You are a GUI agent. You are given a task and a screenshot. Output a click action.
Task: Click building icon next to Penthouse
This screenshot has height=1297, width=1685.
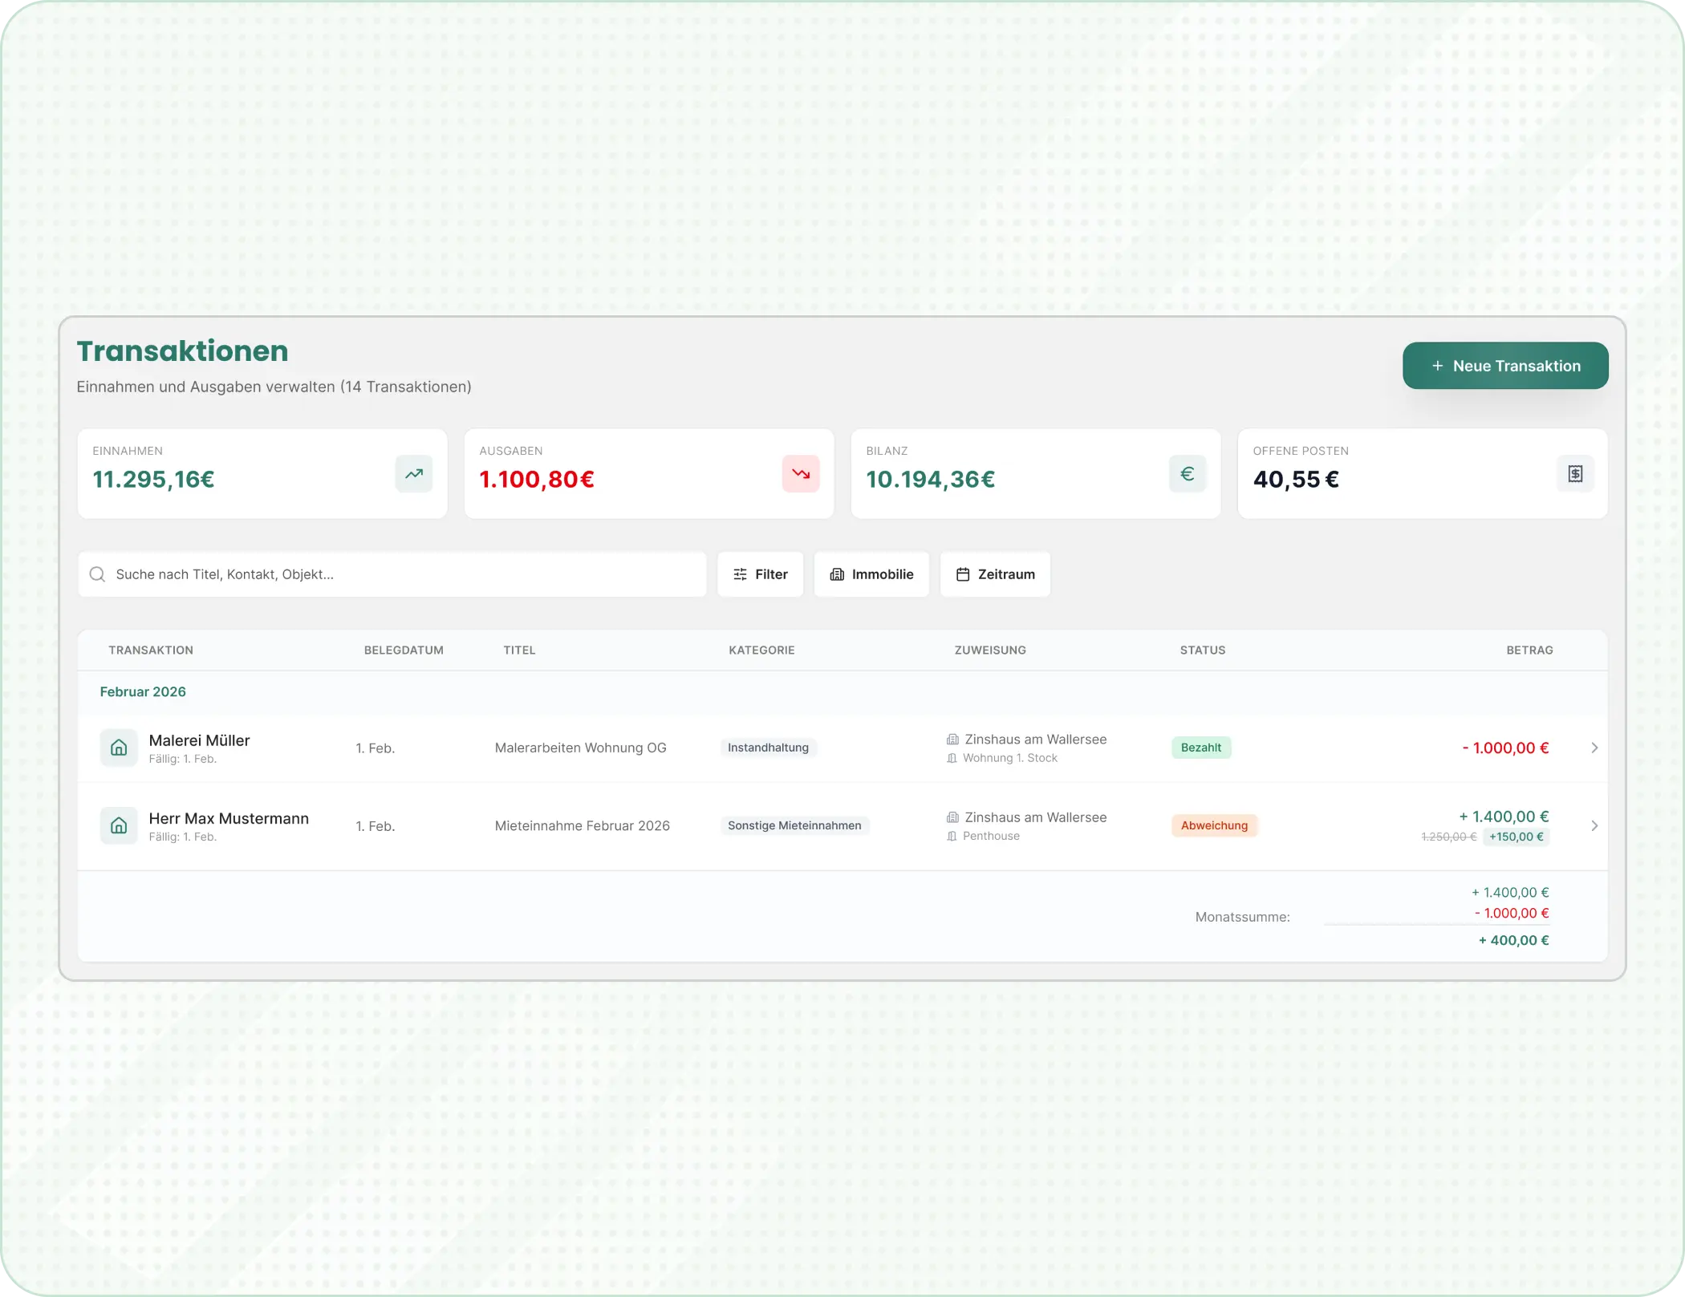click(952, 836)
